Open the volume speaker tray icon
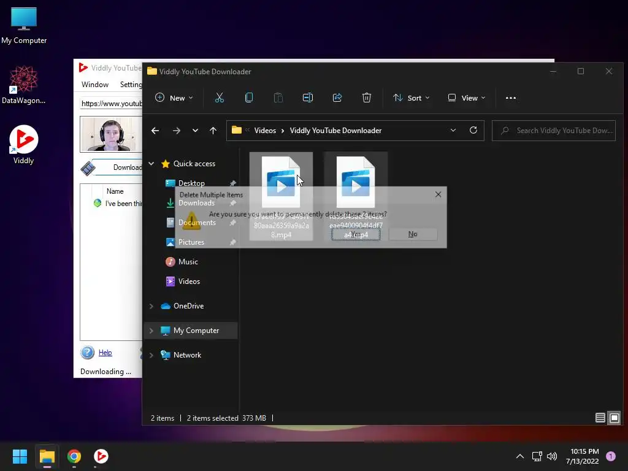This screenshot has height=471, width=628. [552, 456]
